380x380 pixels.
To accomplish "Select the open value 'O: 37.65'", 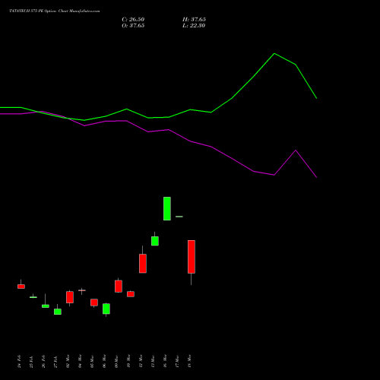I will [x=133, y=26].
